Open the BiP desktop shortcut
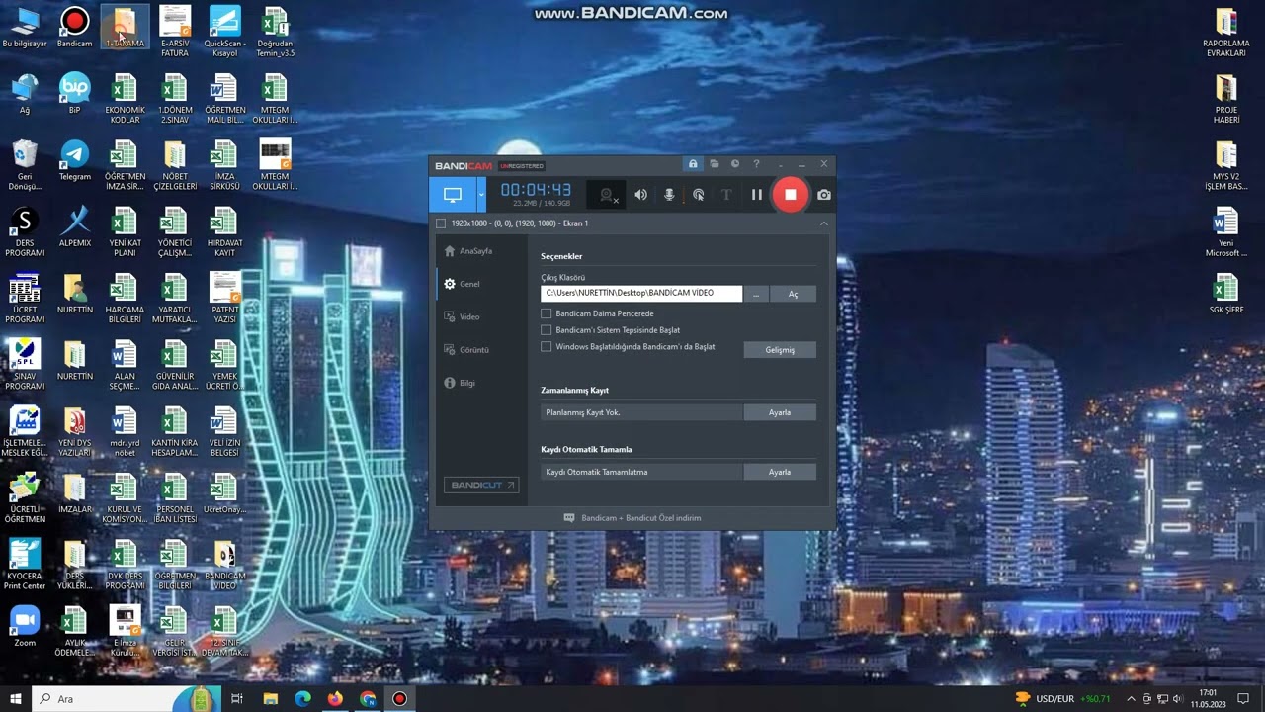1265x712 pixels. click(x=74, y=94)
